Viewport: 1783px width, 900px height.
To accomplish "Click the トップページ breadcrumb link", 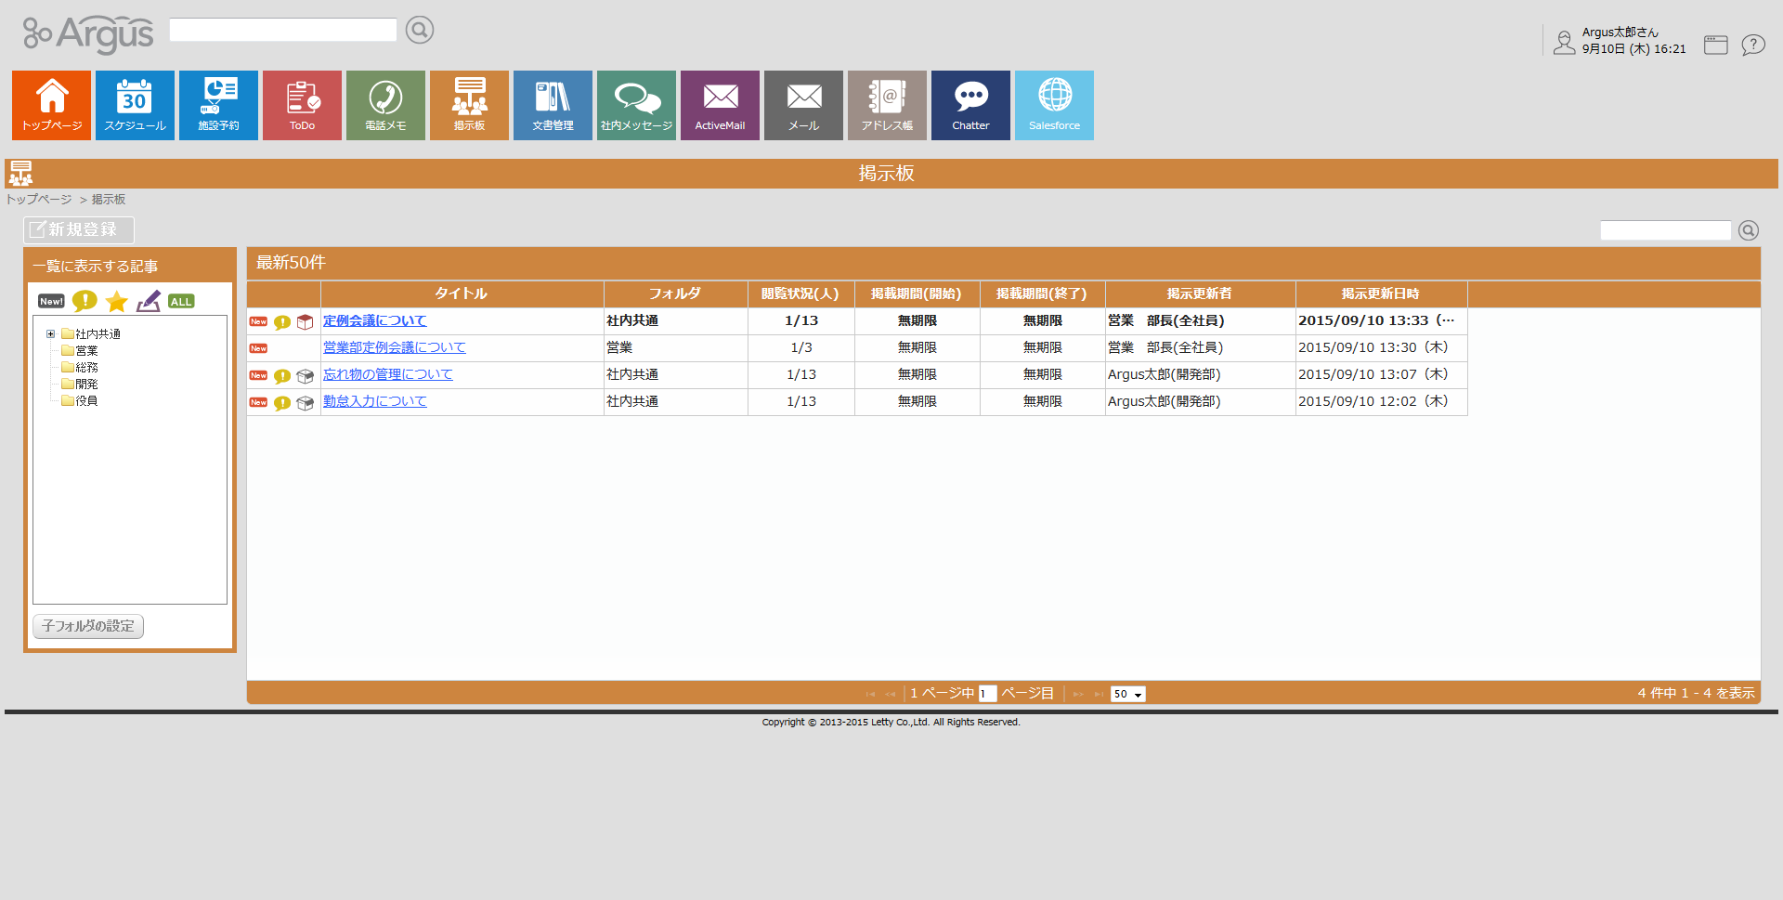I will click(39, 200).
